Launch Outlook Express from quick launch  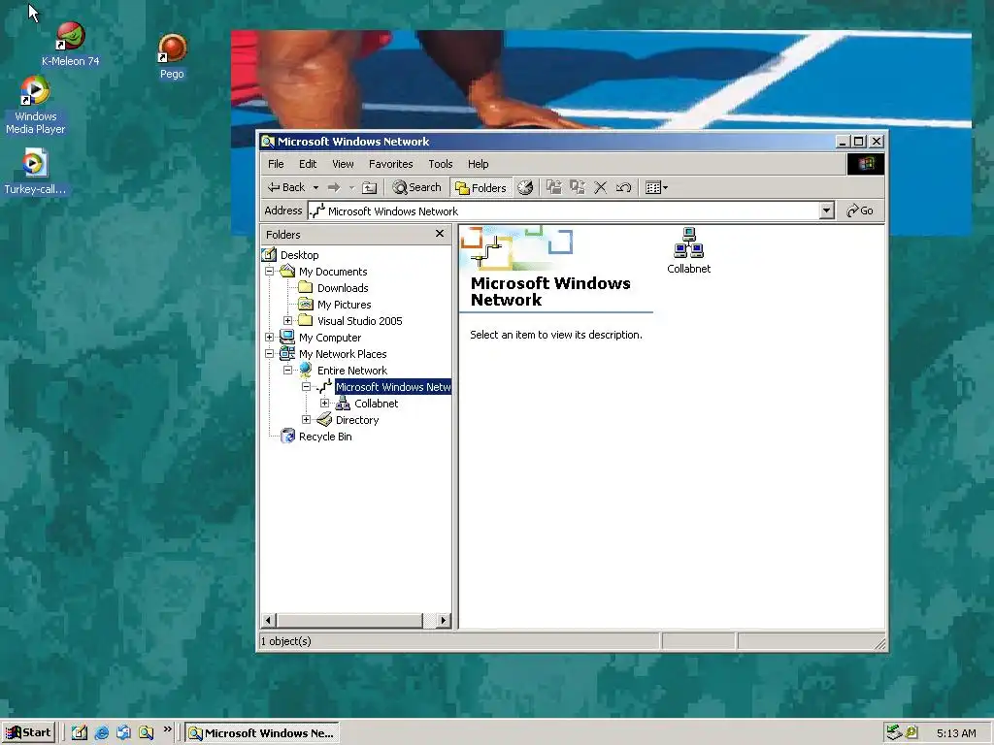point(123,733)
